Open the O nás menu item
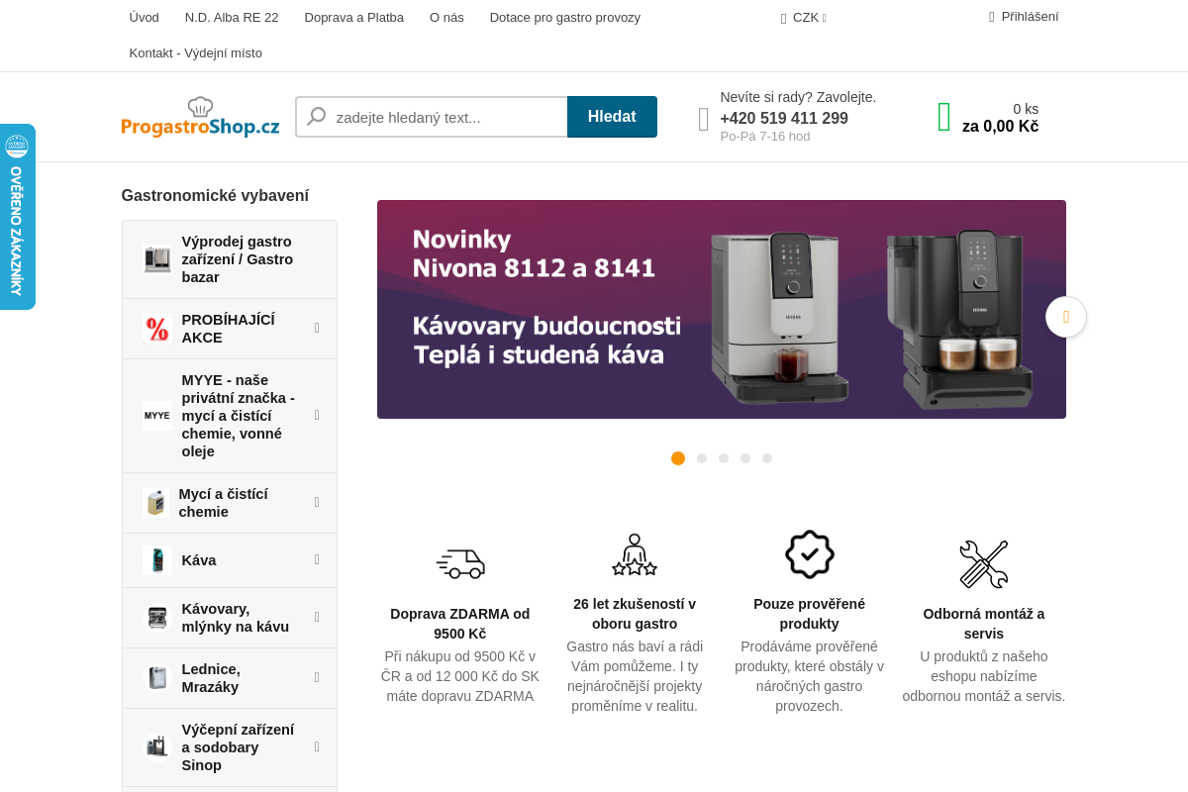Viewport: 1188px width, 792px height. click(446, 18)
